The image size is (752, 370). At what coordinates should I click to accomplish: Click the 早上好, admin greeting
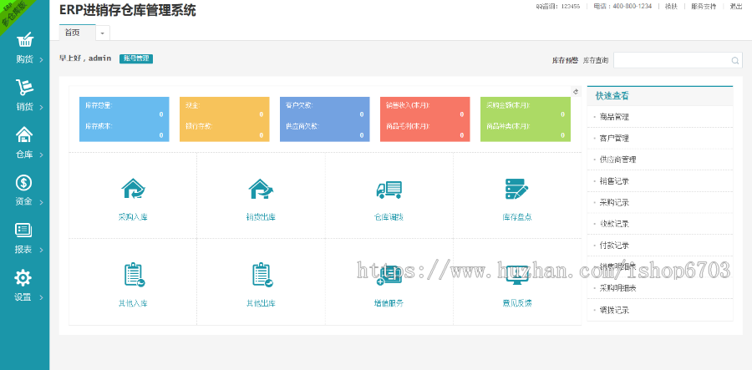85,58
